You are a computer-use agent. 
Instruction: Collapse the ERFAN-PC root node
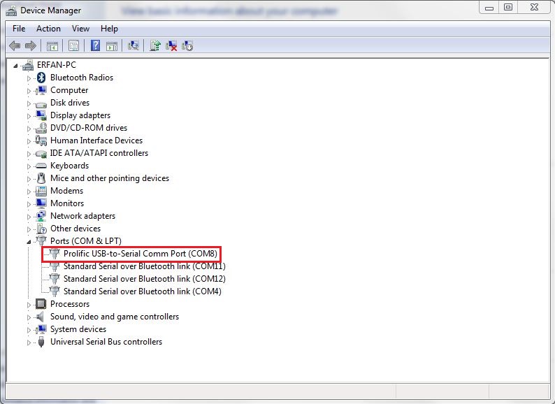pos(17,65)
